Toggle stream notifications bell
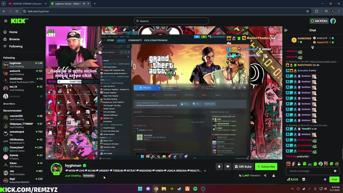The height and width of the screenshot is (193, 343). pyautogui.click(x=219, y=166)
